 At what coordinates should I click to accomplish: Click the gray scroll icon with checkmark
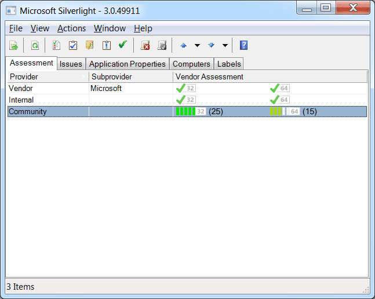click(x=162, y=45)
